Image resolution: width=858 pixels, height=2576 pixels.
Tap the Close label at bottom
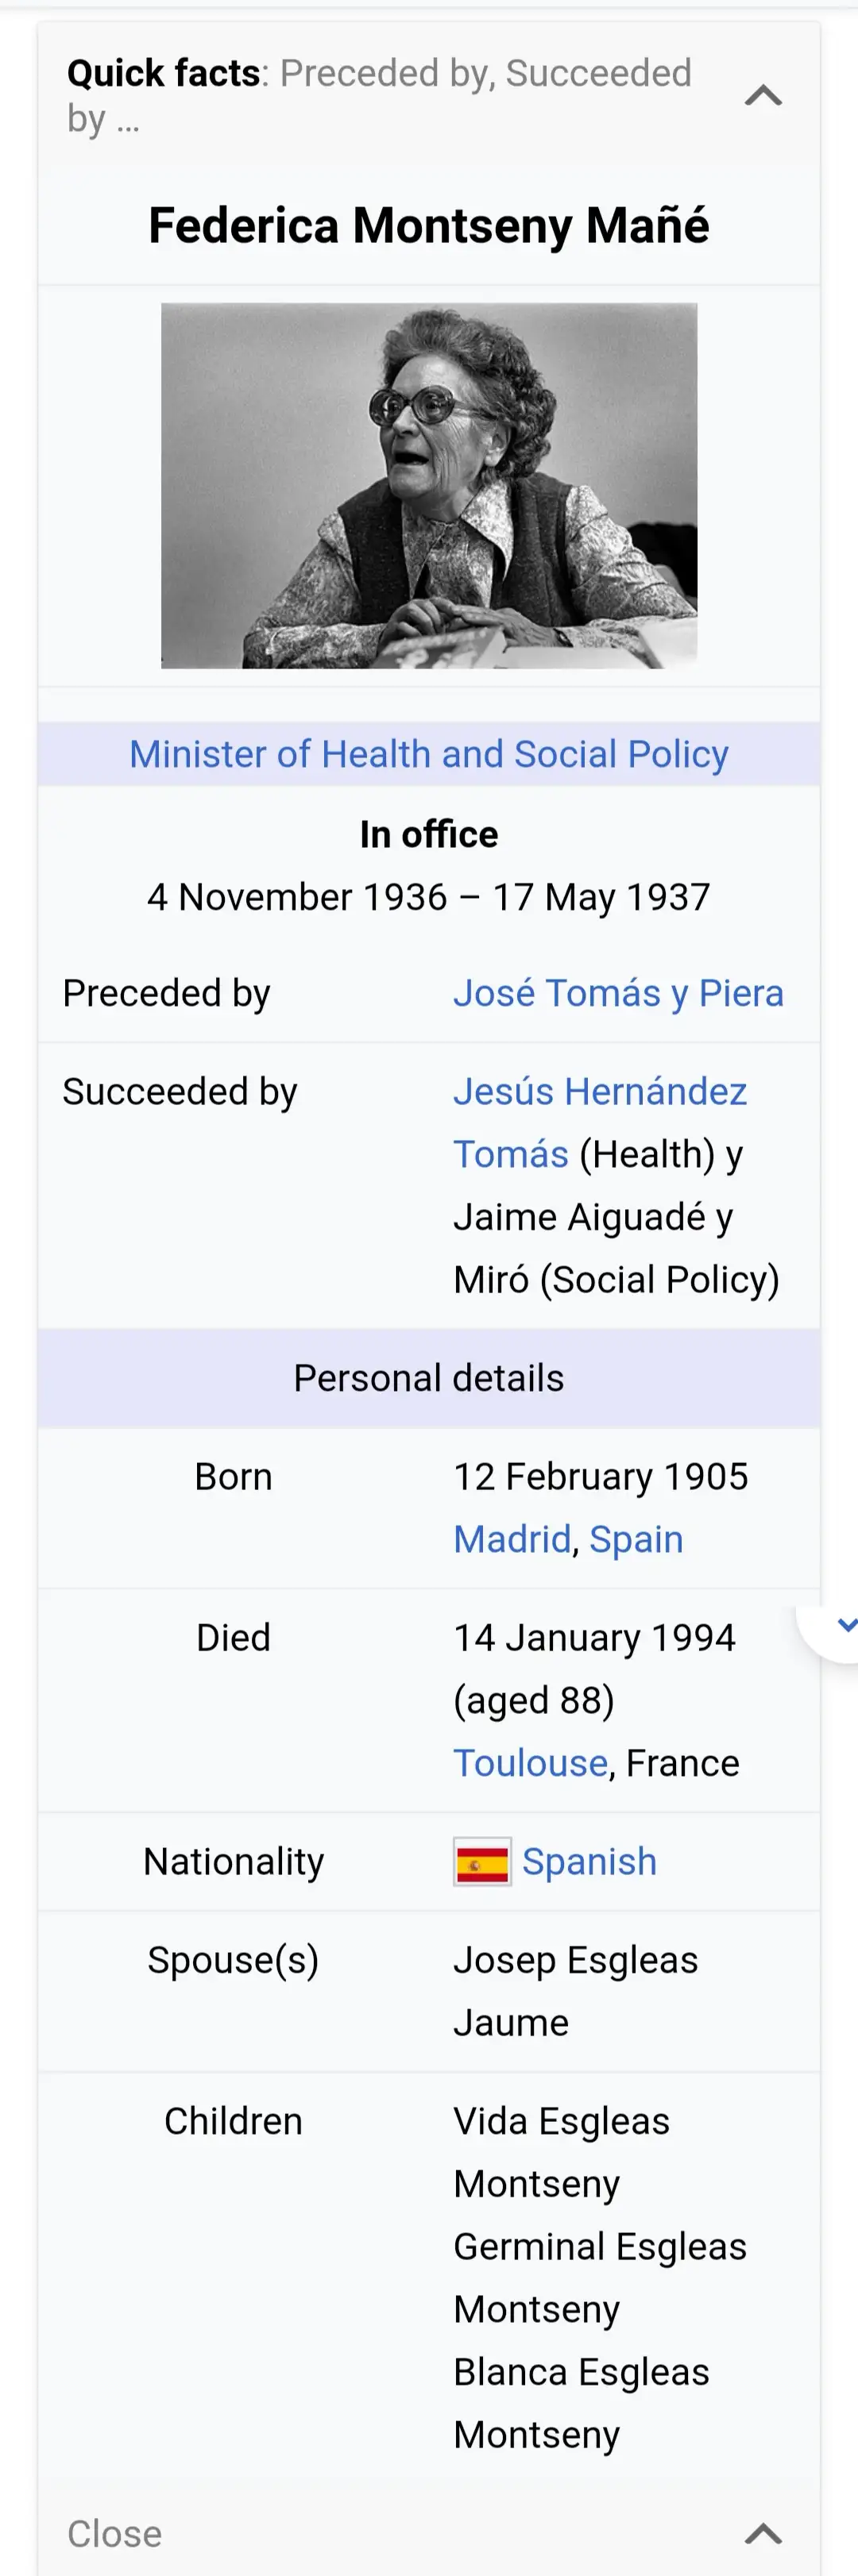pyautogui.click(x=114, y=2534)
